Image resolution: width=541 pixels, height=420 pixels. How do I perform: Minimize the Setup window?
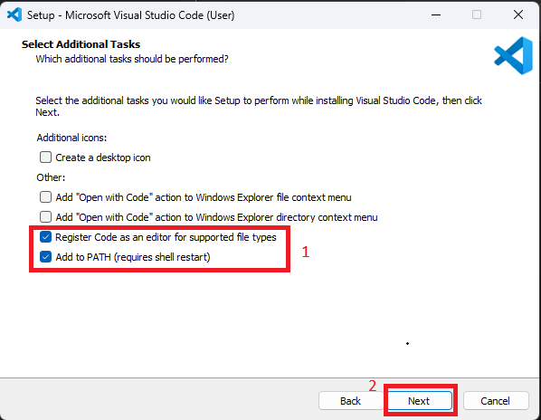(x=436, y=14)
